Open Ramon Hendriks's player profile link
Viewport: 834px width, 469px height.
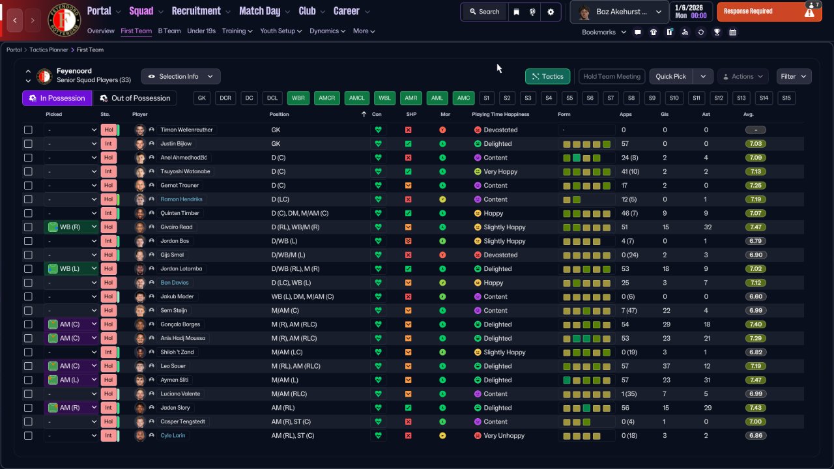point(182,199)
